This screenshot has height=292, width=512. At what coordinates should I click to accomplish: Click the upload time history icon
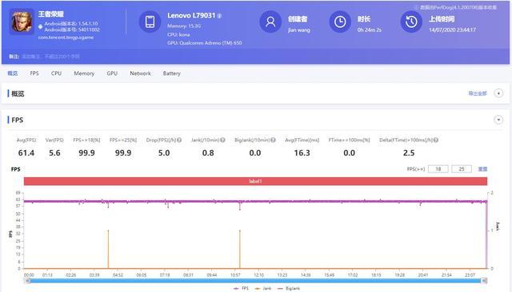tap(411, 22)
